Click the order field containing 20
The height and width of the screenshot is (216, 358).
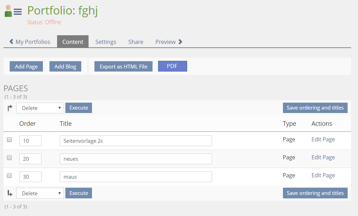click(x=30, y=159)
